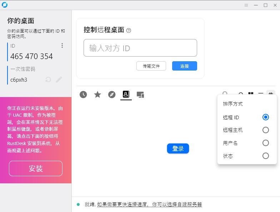Open the 自建服务器 link in status bar
Image resolution: width=280 pixels, height=212 pixels.
[x=149, y=204]
